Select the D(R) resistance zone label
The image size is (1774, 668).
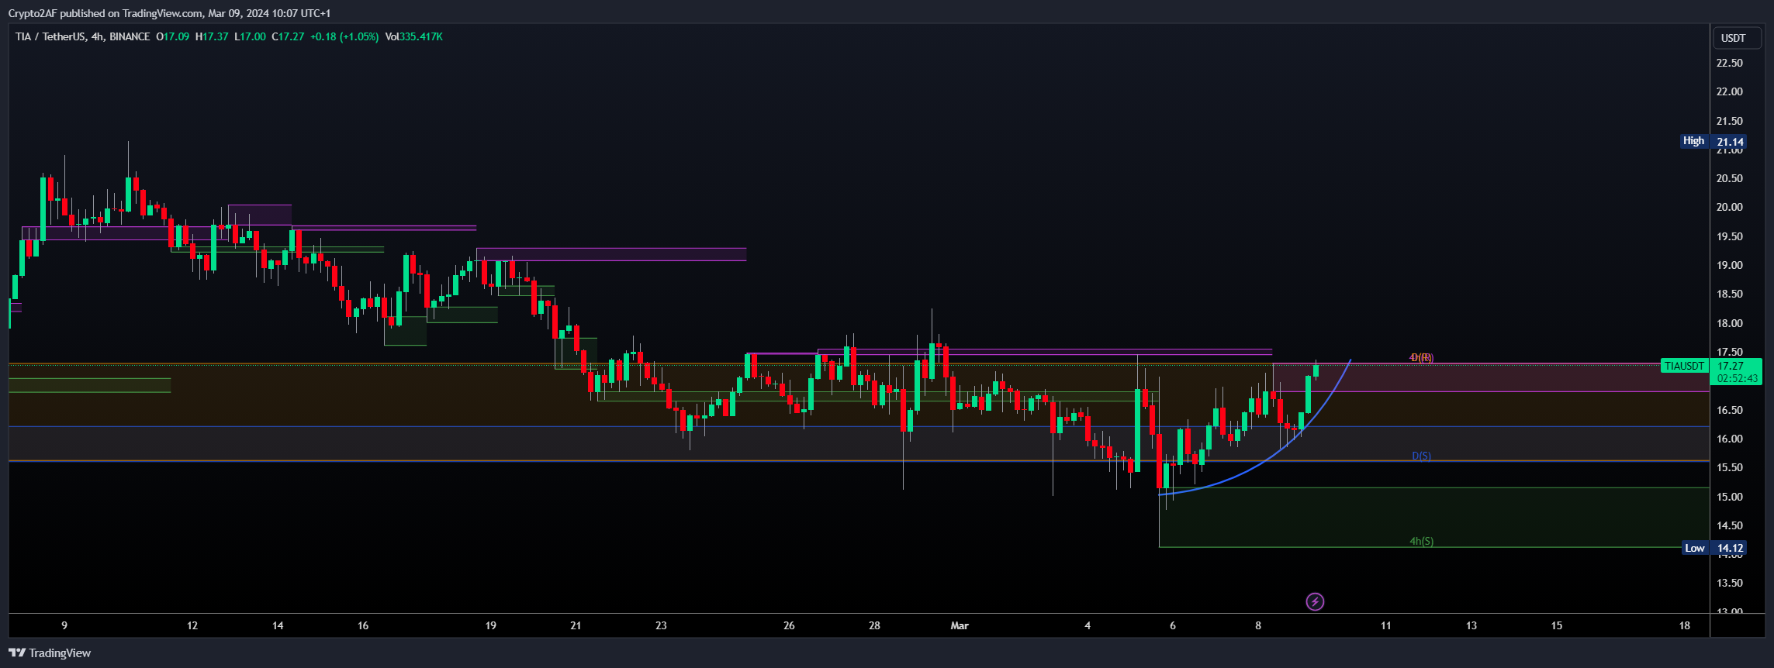coord(1422,357)
